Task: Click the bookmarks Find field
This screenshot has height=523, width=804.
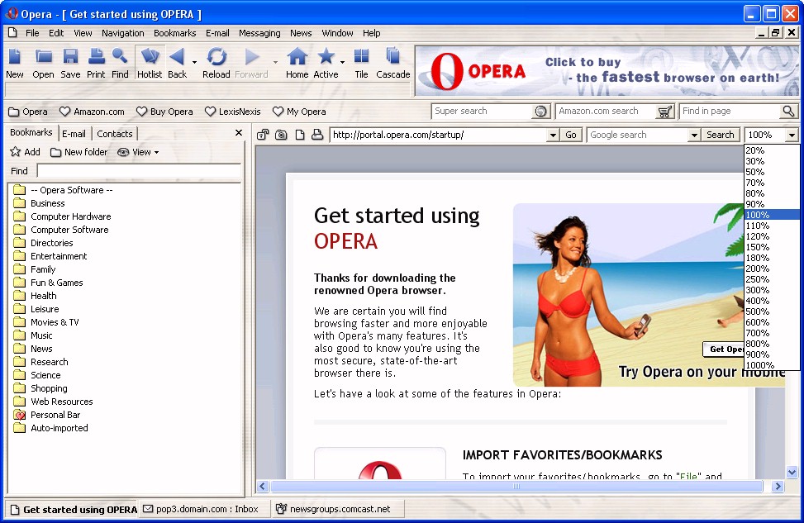Action: pos(139,171)
